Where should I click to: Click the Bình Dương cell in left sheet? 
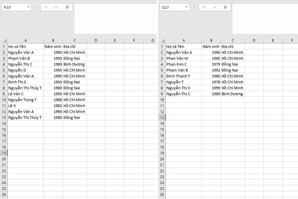tap(74, 64)
